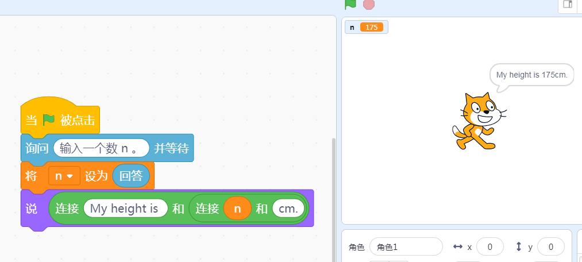Edit the sprite y position field

pos(551,247)
